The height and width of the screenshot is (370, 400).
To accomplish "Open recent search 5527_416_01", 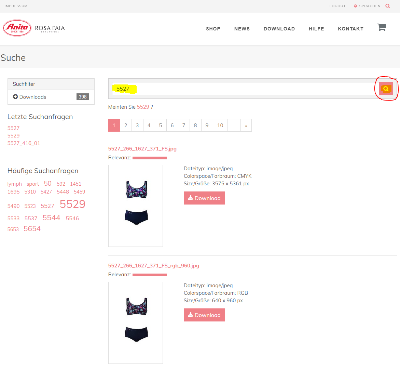I will tap(24, 143).
